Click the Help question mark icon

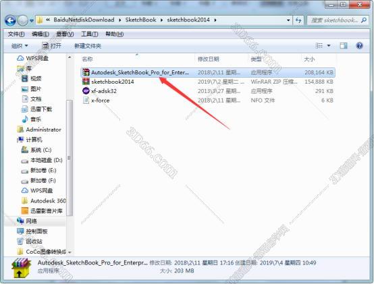point(359,45)
